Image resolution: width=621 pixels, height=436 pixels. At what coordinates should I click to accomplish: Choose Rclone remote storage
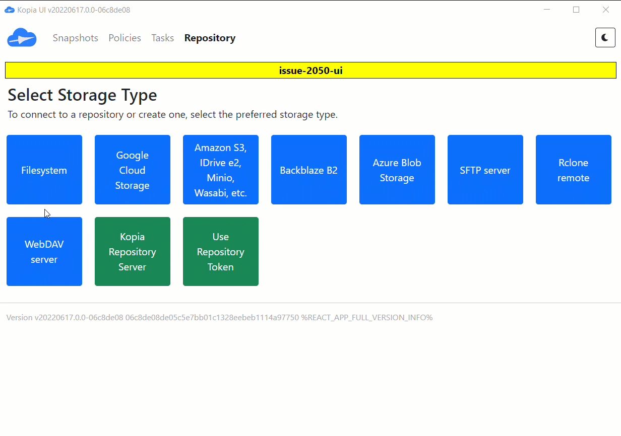[573, 170]
